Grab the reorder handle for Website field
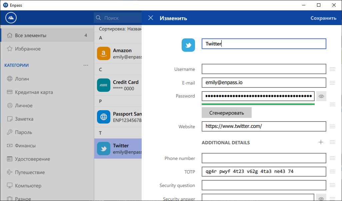 [332, 126]
